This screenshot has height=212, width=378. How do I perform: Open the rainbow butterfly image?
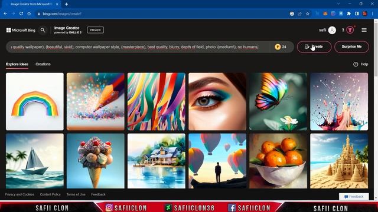278,102
